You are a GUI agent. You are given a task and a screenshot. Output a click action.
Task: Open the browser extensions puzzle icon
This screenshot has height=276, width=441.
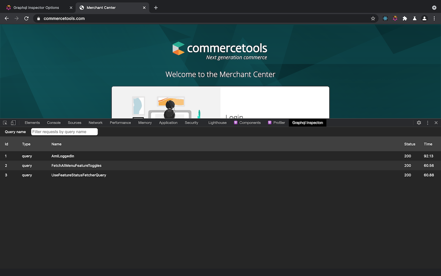[x=405, y=18]
